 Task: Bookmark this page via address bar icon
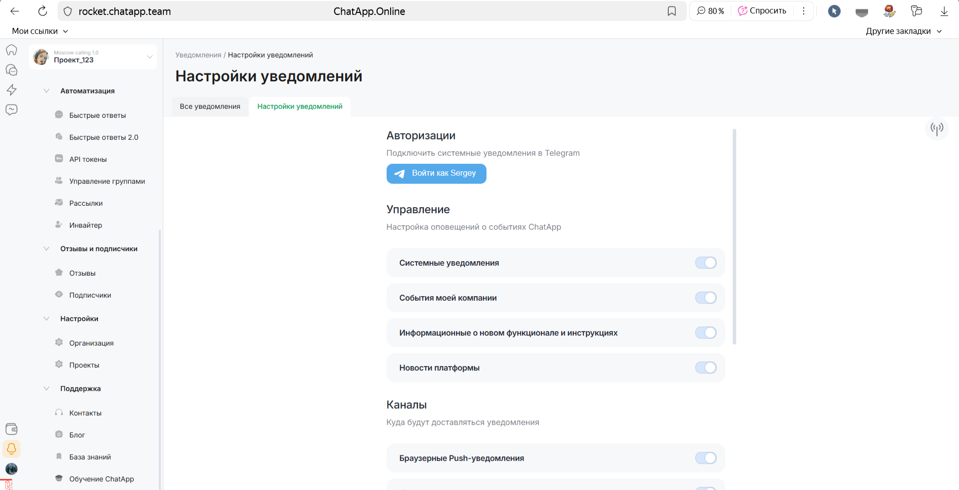[672, 11]
